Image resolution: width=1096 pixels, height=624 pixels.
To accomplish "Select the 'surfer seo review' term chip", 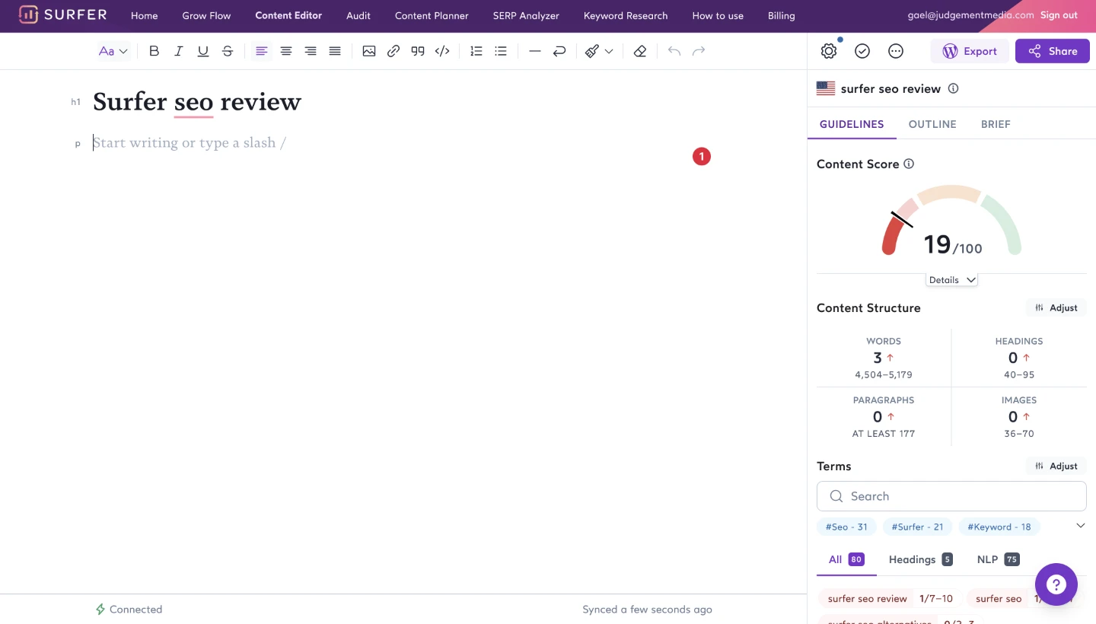I will [890, 599].
